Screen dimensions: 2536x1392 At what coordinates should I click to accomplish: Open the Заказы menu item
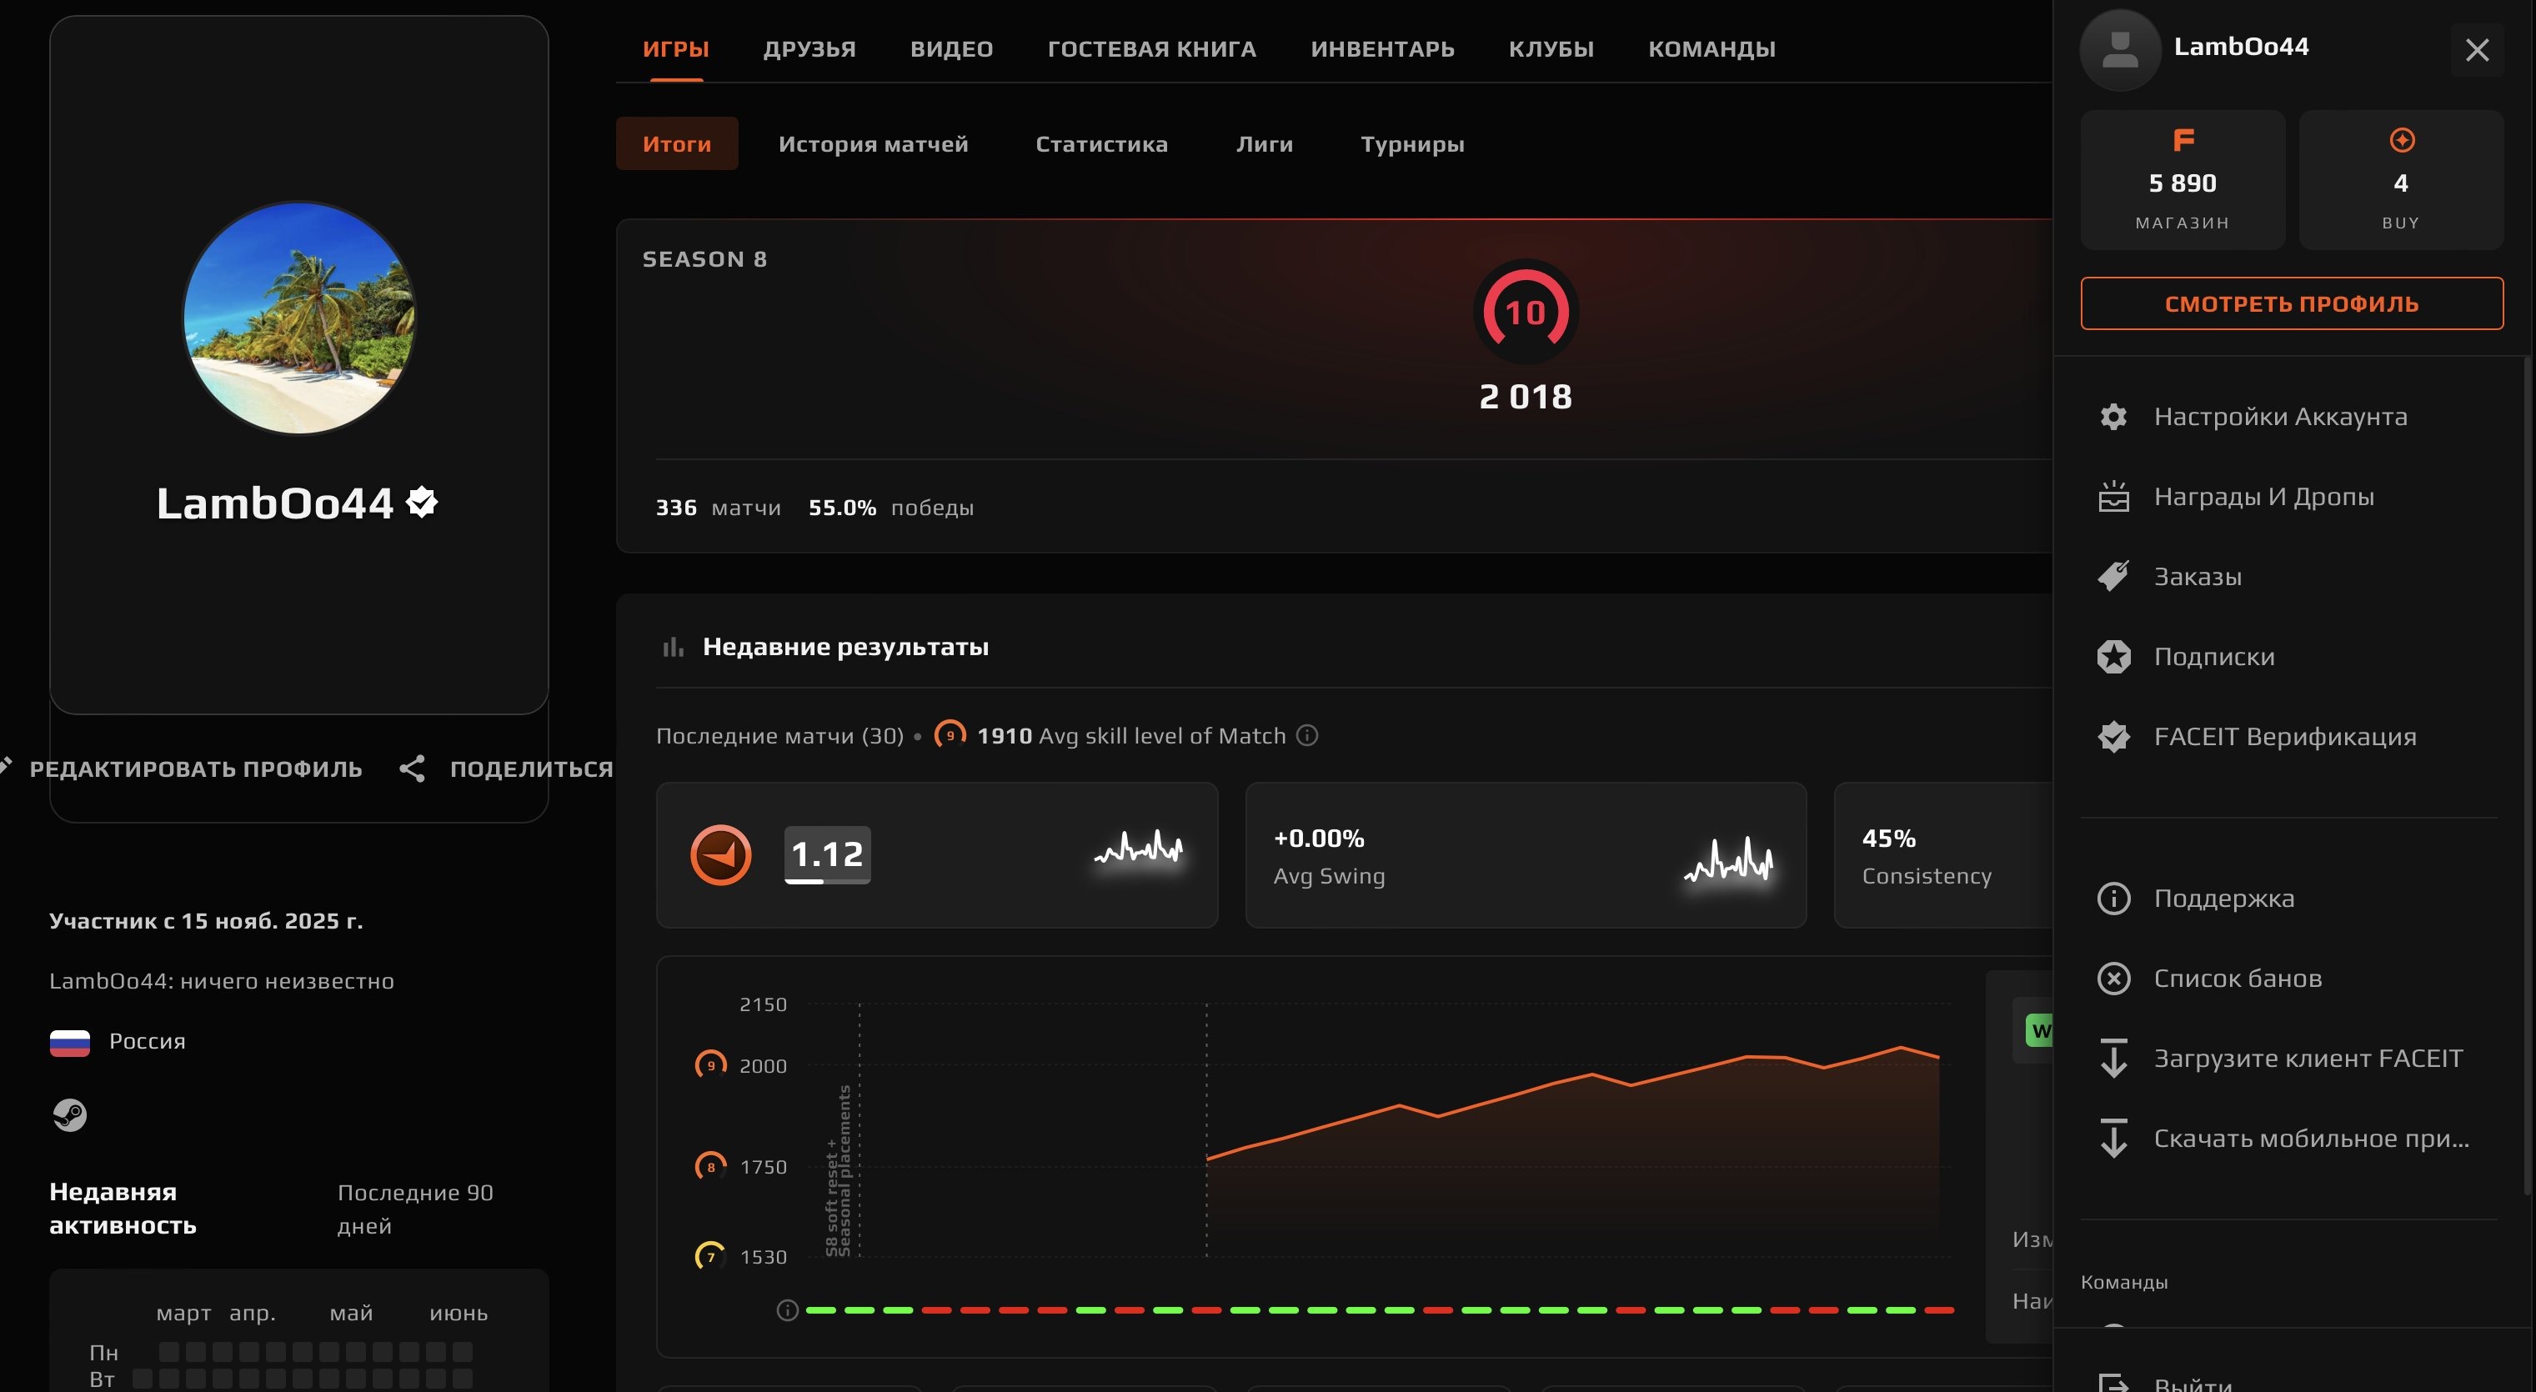pos(2290,577)
